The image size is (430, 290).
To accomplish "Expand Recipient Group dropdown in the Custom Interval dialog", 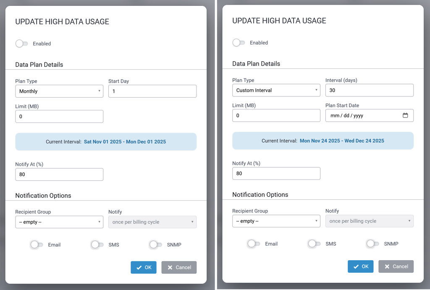I will [x=276, y=221].
